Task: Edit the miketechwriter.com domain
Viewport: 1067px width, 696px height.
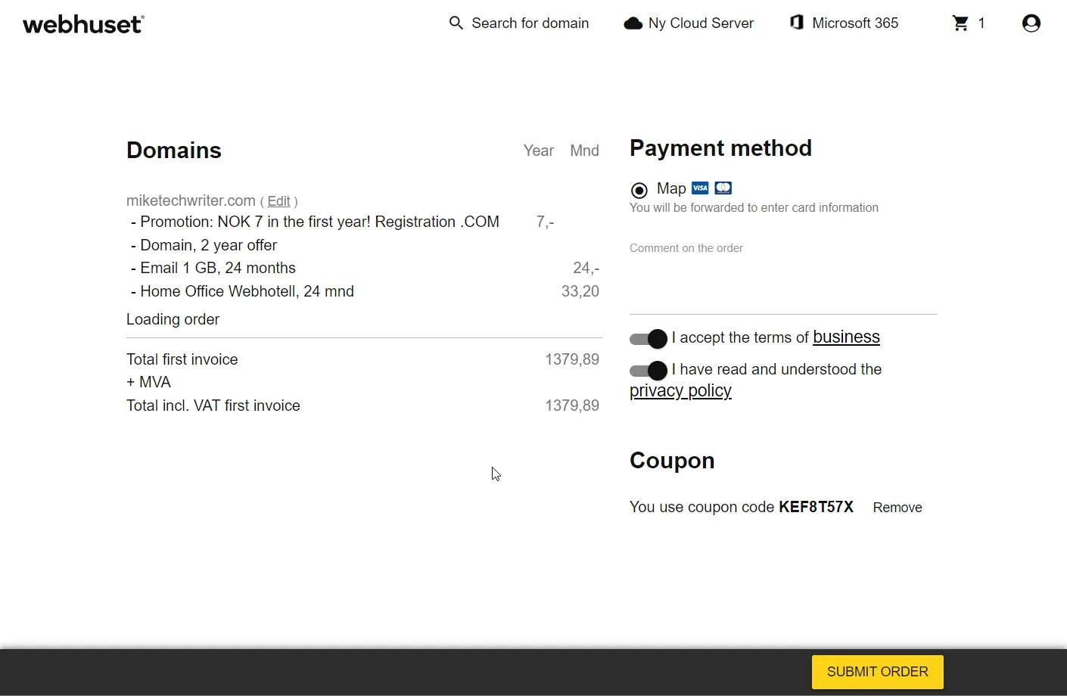Action: pos(278,200)
